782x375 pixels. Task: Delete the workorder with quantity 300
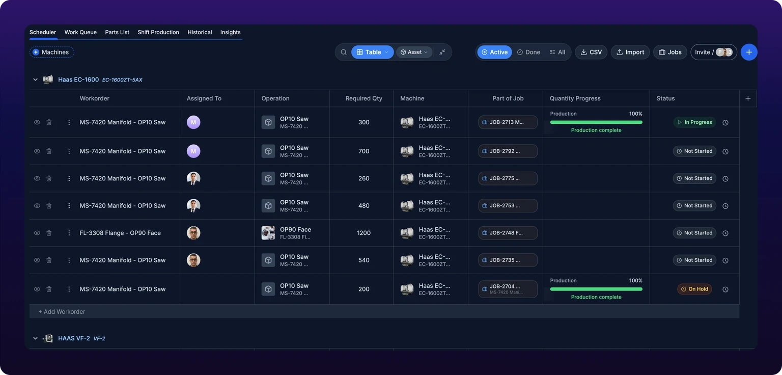[x=49, y=122]
